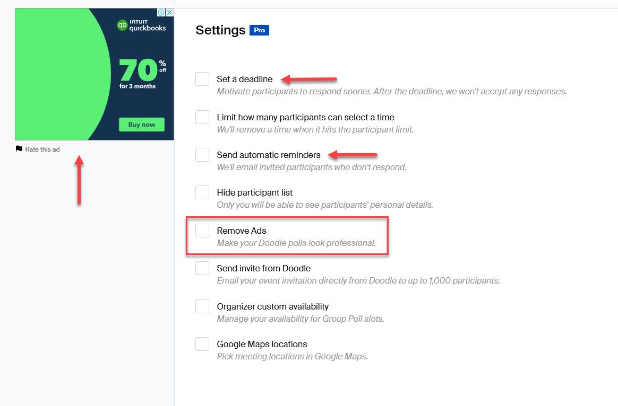Click the blue Pro badge next to Settings
Screen dimensions: 618x406
(259, 30)
